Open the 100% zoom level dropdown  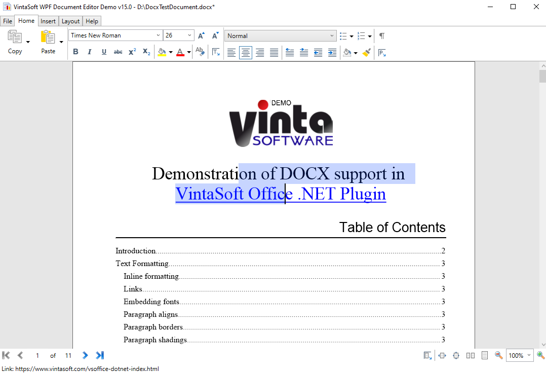tap(529, 355)
